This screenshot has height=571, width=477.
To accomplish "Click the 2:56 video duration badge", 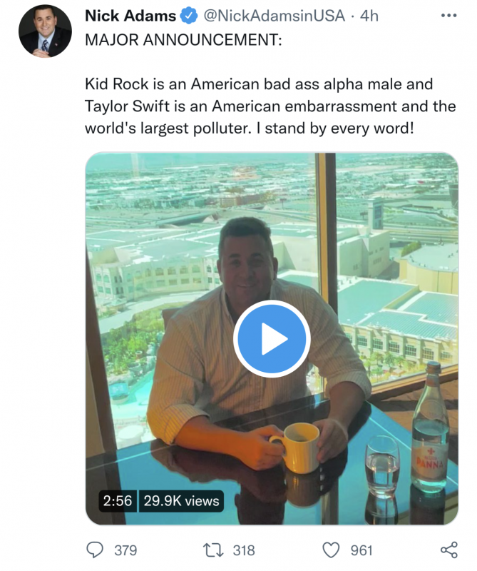I will tap(118, 501).
